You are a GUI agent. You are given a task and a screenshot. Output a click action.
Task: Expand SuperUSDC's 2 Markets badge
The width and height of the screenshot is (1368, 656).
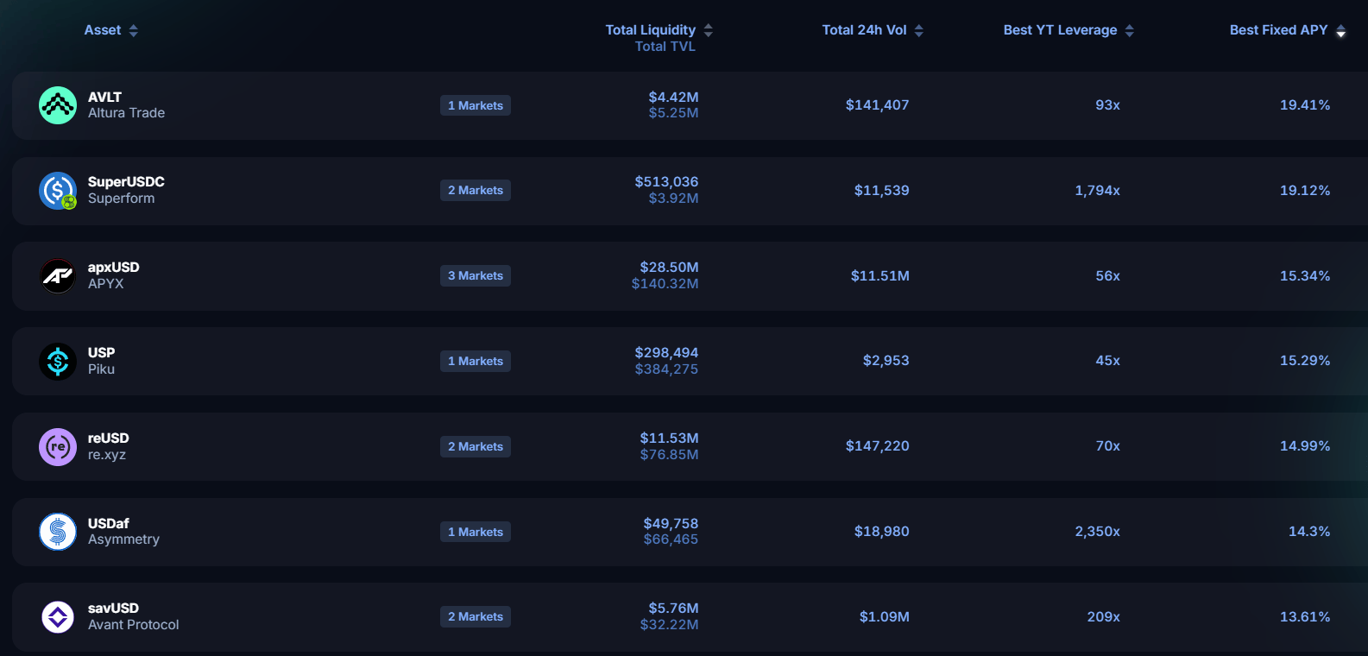[476, 191]
